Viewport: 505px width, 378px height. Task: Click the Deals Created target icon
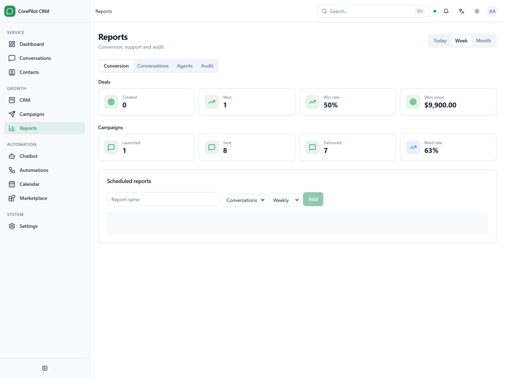(x=111, y=102)
